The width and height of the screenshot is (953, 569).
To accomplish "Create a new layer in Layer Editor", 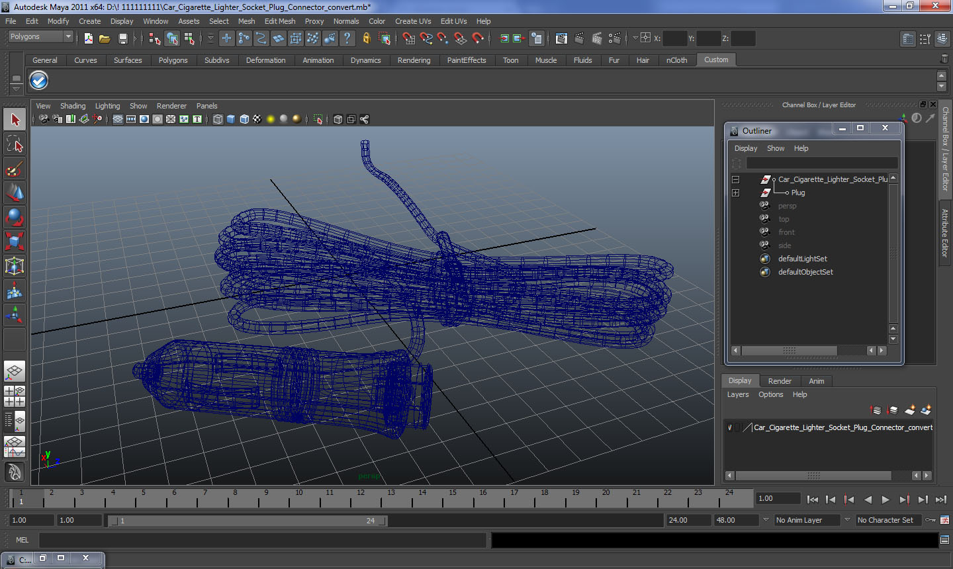I will coord(910,410).
